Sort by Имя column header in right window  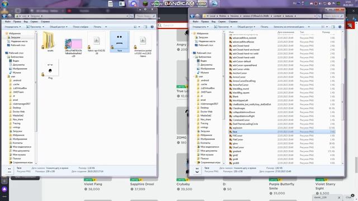[231, 32]
